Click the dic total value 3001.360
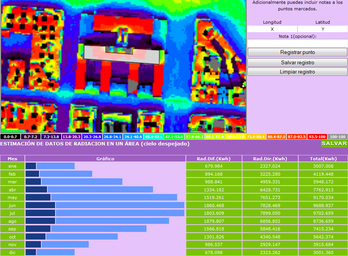348x256 pixels. click(323, 253)
